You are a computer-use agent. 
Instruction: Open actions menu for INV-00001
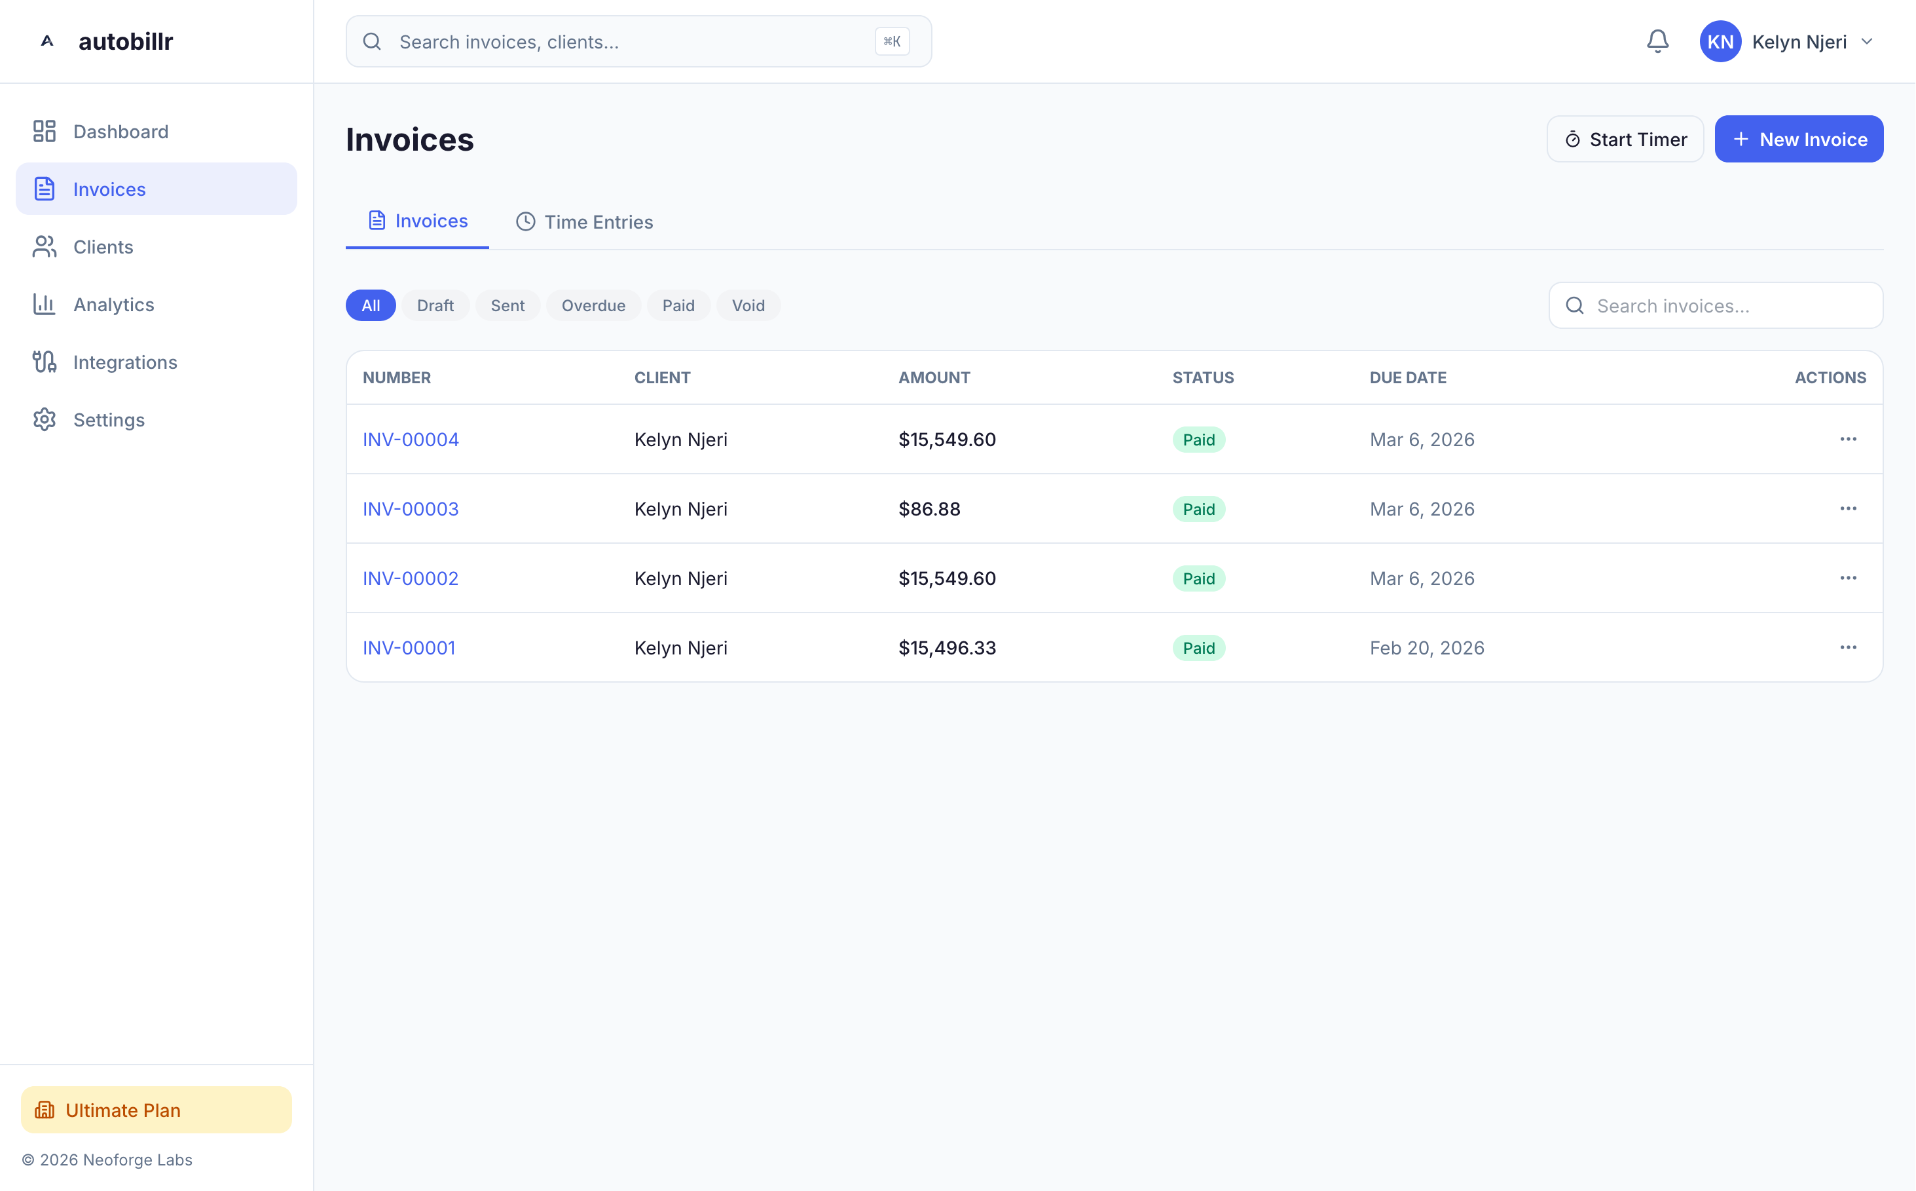[x=1847, y=647]
